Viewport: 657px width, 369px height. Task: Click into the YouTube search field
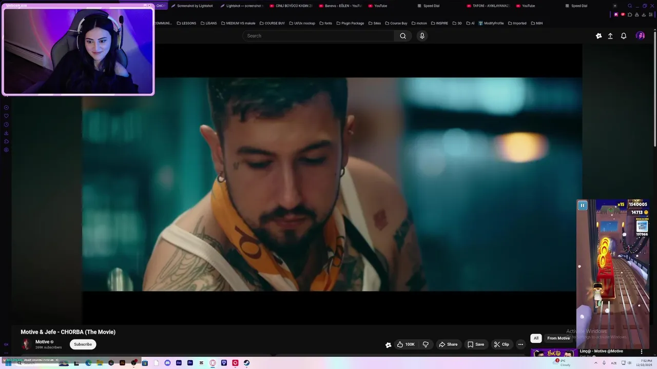[x=318, y=36]
